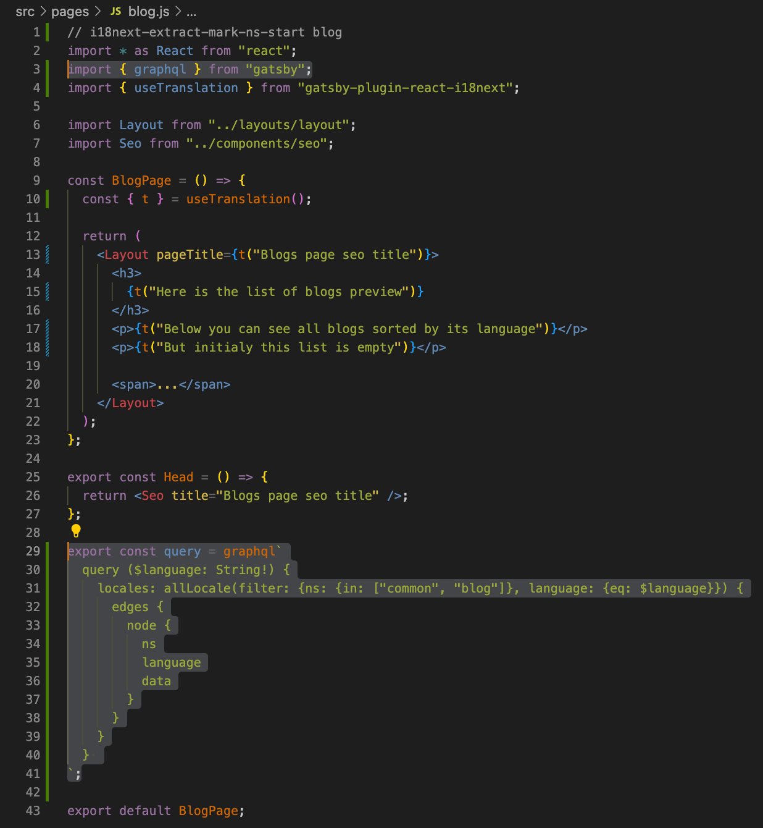Click "export default BlogPage" statement
The width and height of the screenshot is (763, 828).
pos(156,811)
